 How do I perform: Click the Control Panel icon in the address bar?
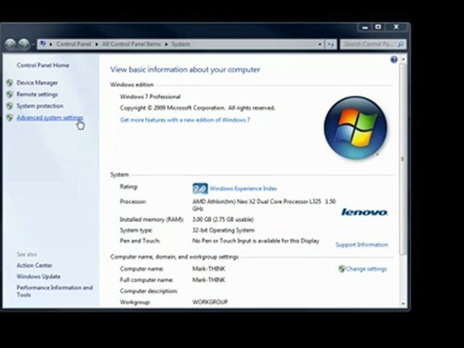[x=43, y=44]
